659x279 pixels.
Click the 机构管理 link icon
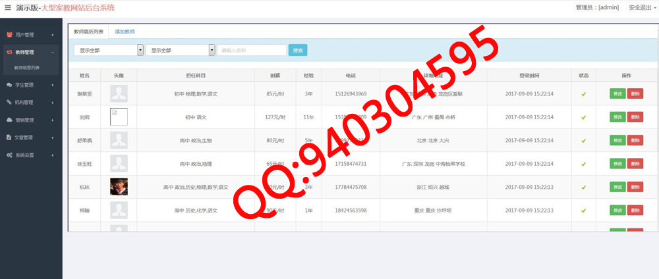pyautogui.click(x=9, y=102)
